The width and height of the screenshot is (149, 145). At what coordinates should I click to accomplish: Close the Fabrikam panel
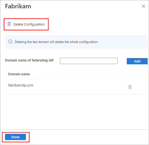pyautogui.click(x=144, y=6)
